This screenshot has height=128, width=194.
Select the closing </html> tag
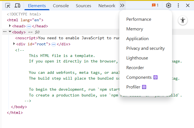pyautogui.click(x=15, y=113)
